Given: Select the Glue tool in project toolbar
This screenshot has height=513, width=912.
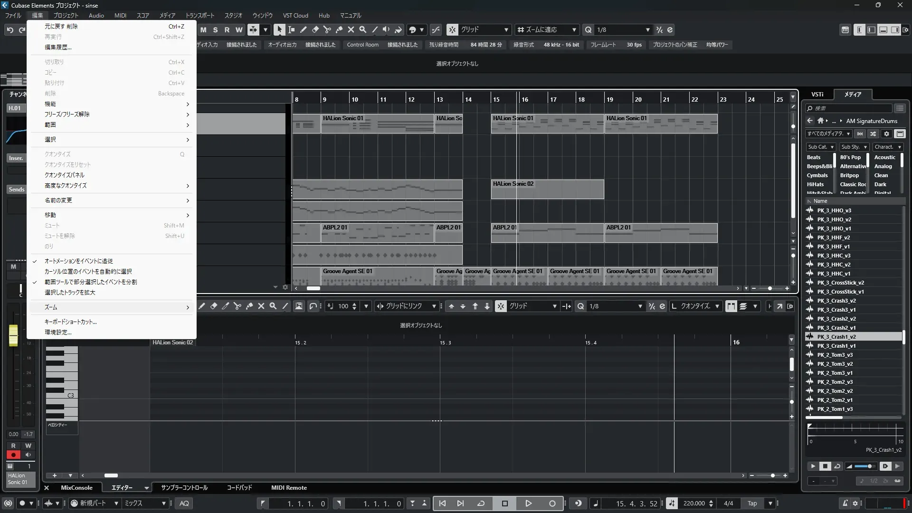Looking at the screenshot, I should tap(339, 29).
